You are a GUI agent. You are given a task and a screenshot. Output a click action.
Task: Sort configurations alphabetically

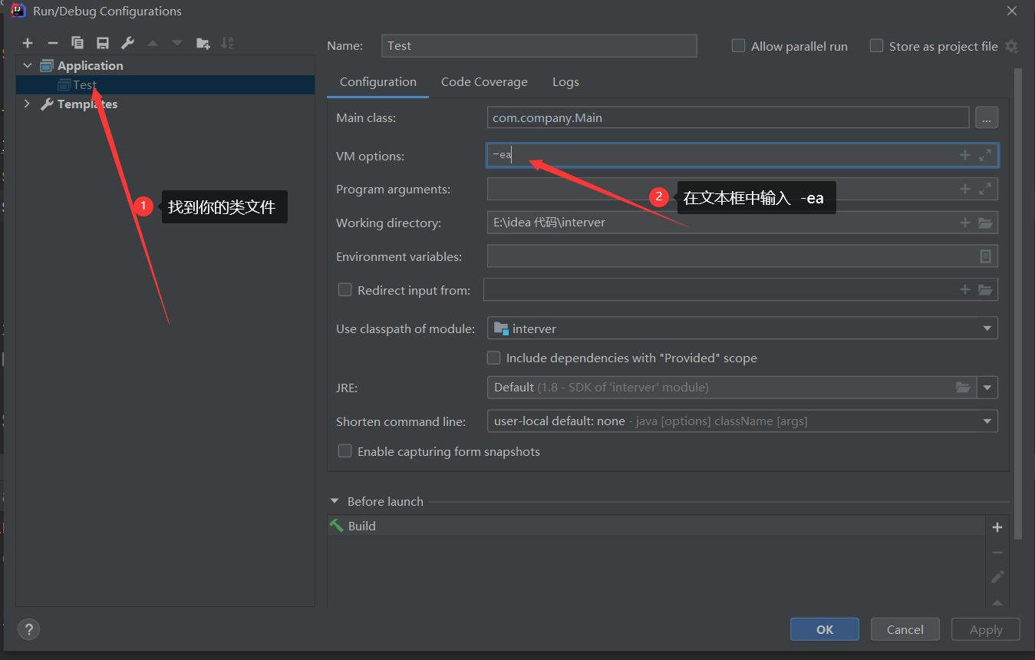coord(227,43)
